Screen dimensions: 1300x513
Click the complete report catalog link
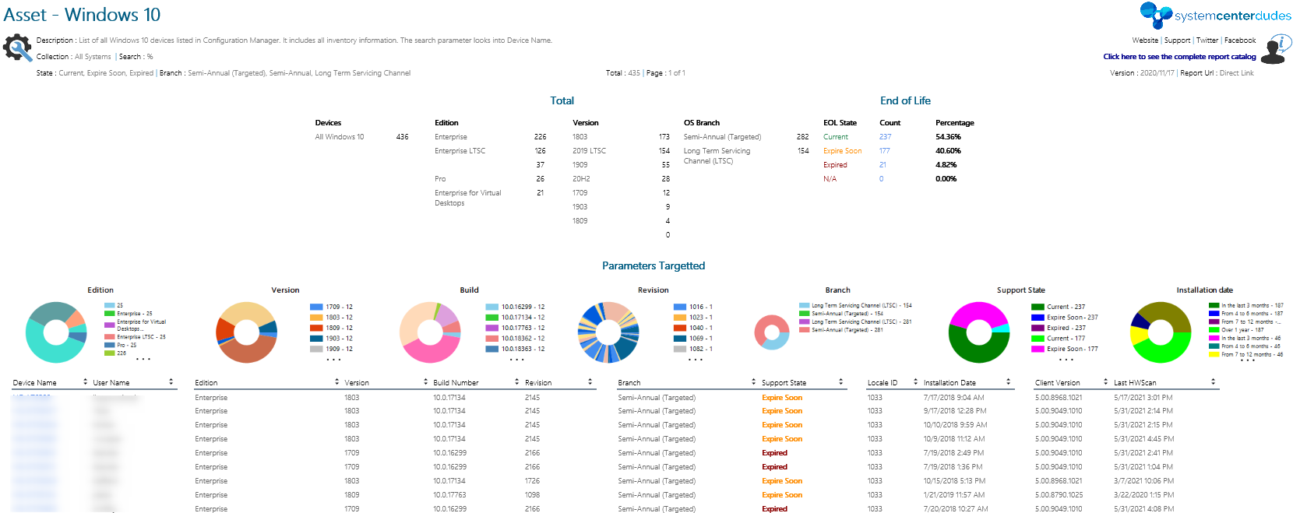click(x=1179, y=57)
